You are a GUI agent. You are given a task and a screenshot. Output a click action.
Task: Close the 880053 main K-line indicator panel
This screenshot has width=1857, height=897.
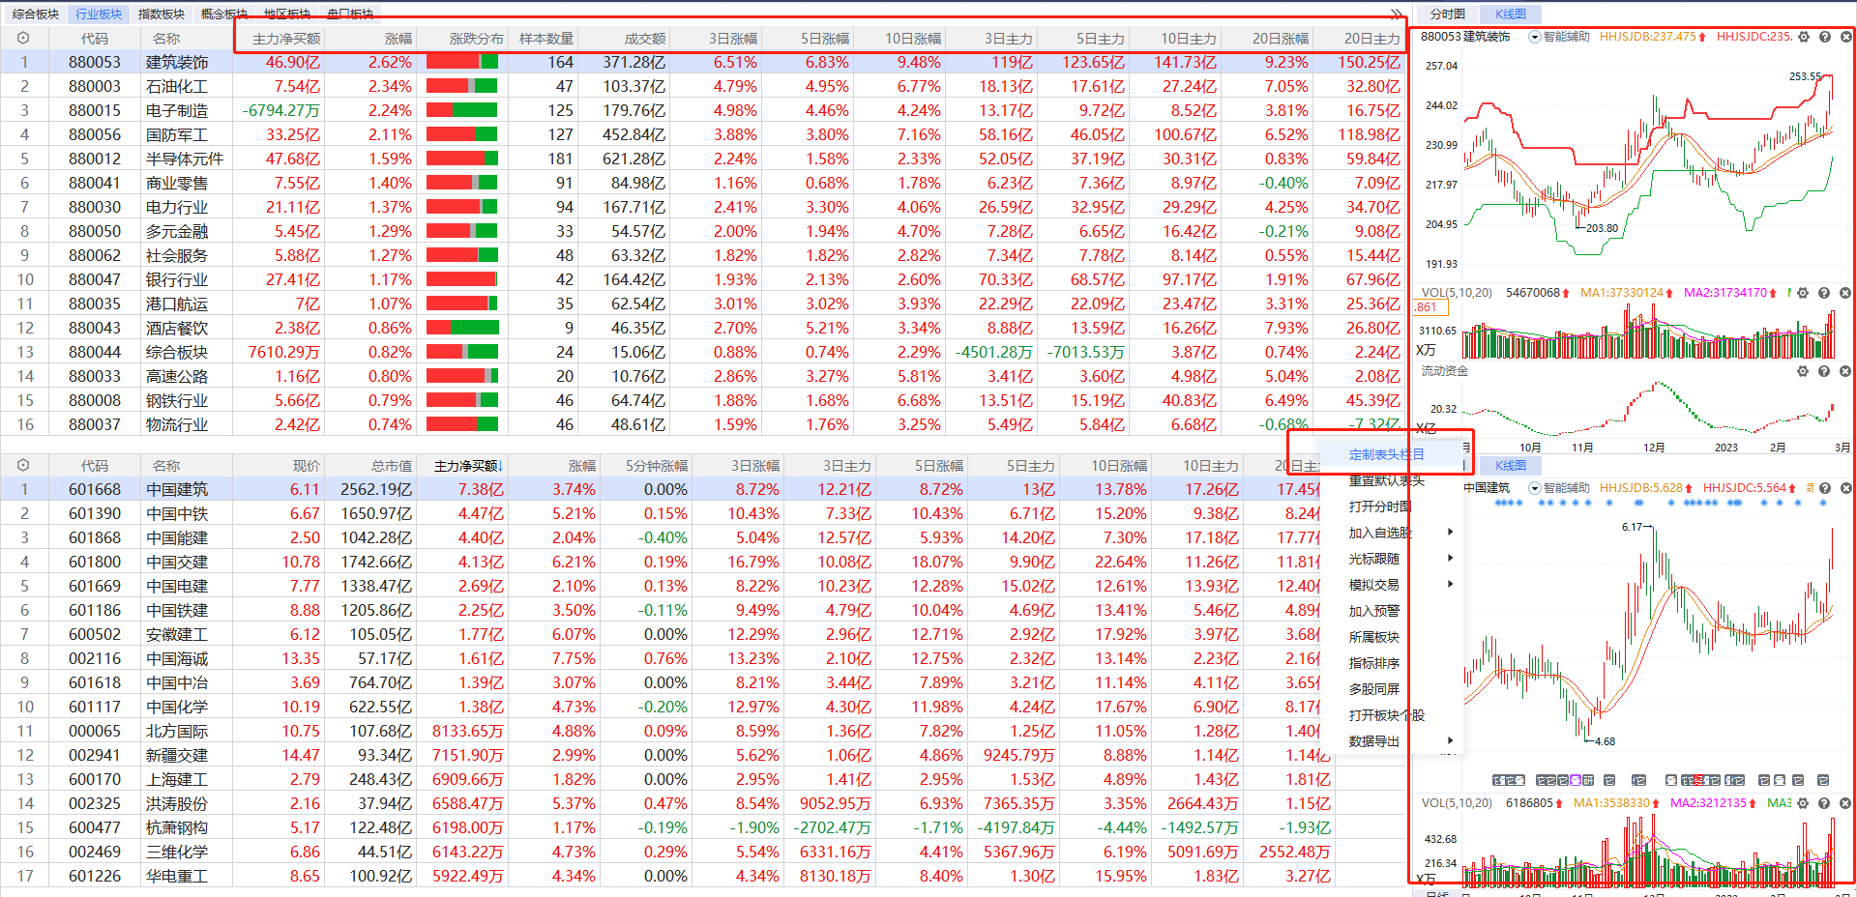[1845, 37]
